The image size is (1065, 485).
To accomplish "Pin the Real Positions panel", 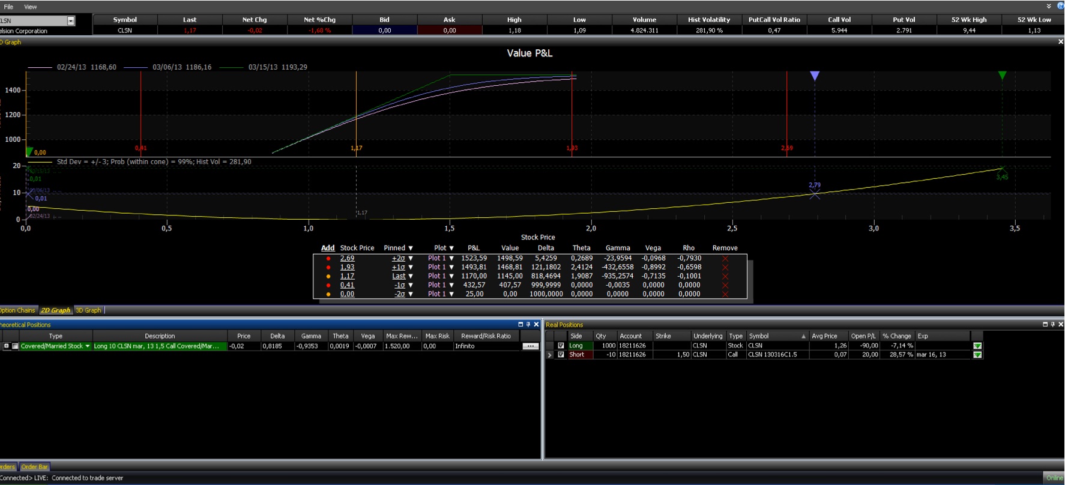I will [x=1052, y=324].
